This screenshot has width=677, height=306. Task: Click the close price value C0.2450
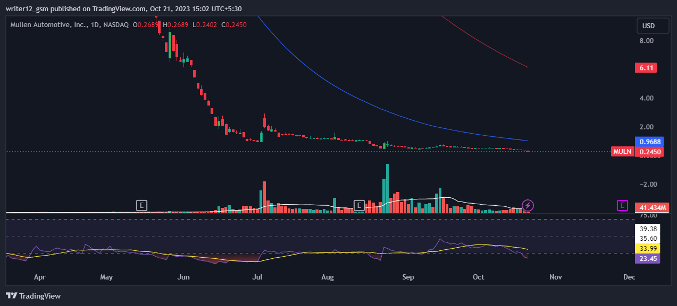(x=233, y=24)
